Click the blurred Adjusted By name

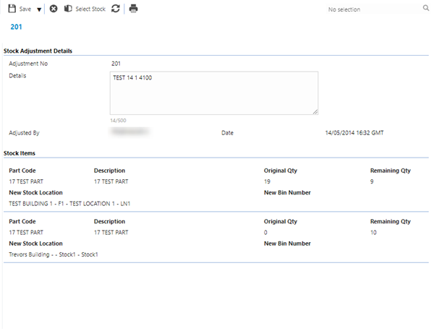[x=129, y=132]
